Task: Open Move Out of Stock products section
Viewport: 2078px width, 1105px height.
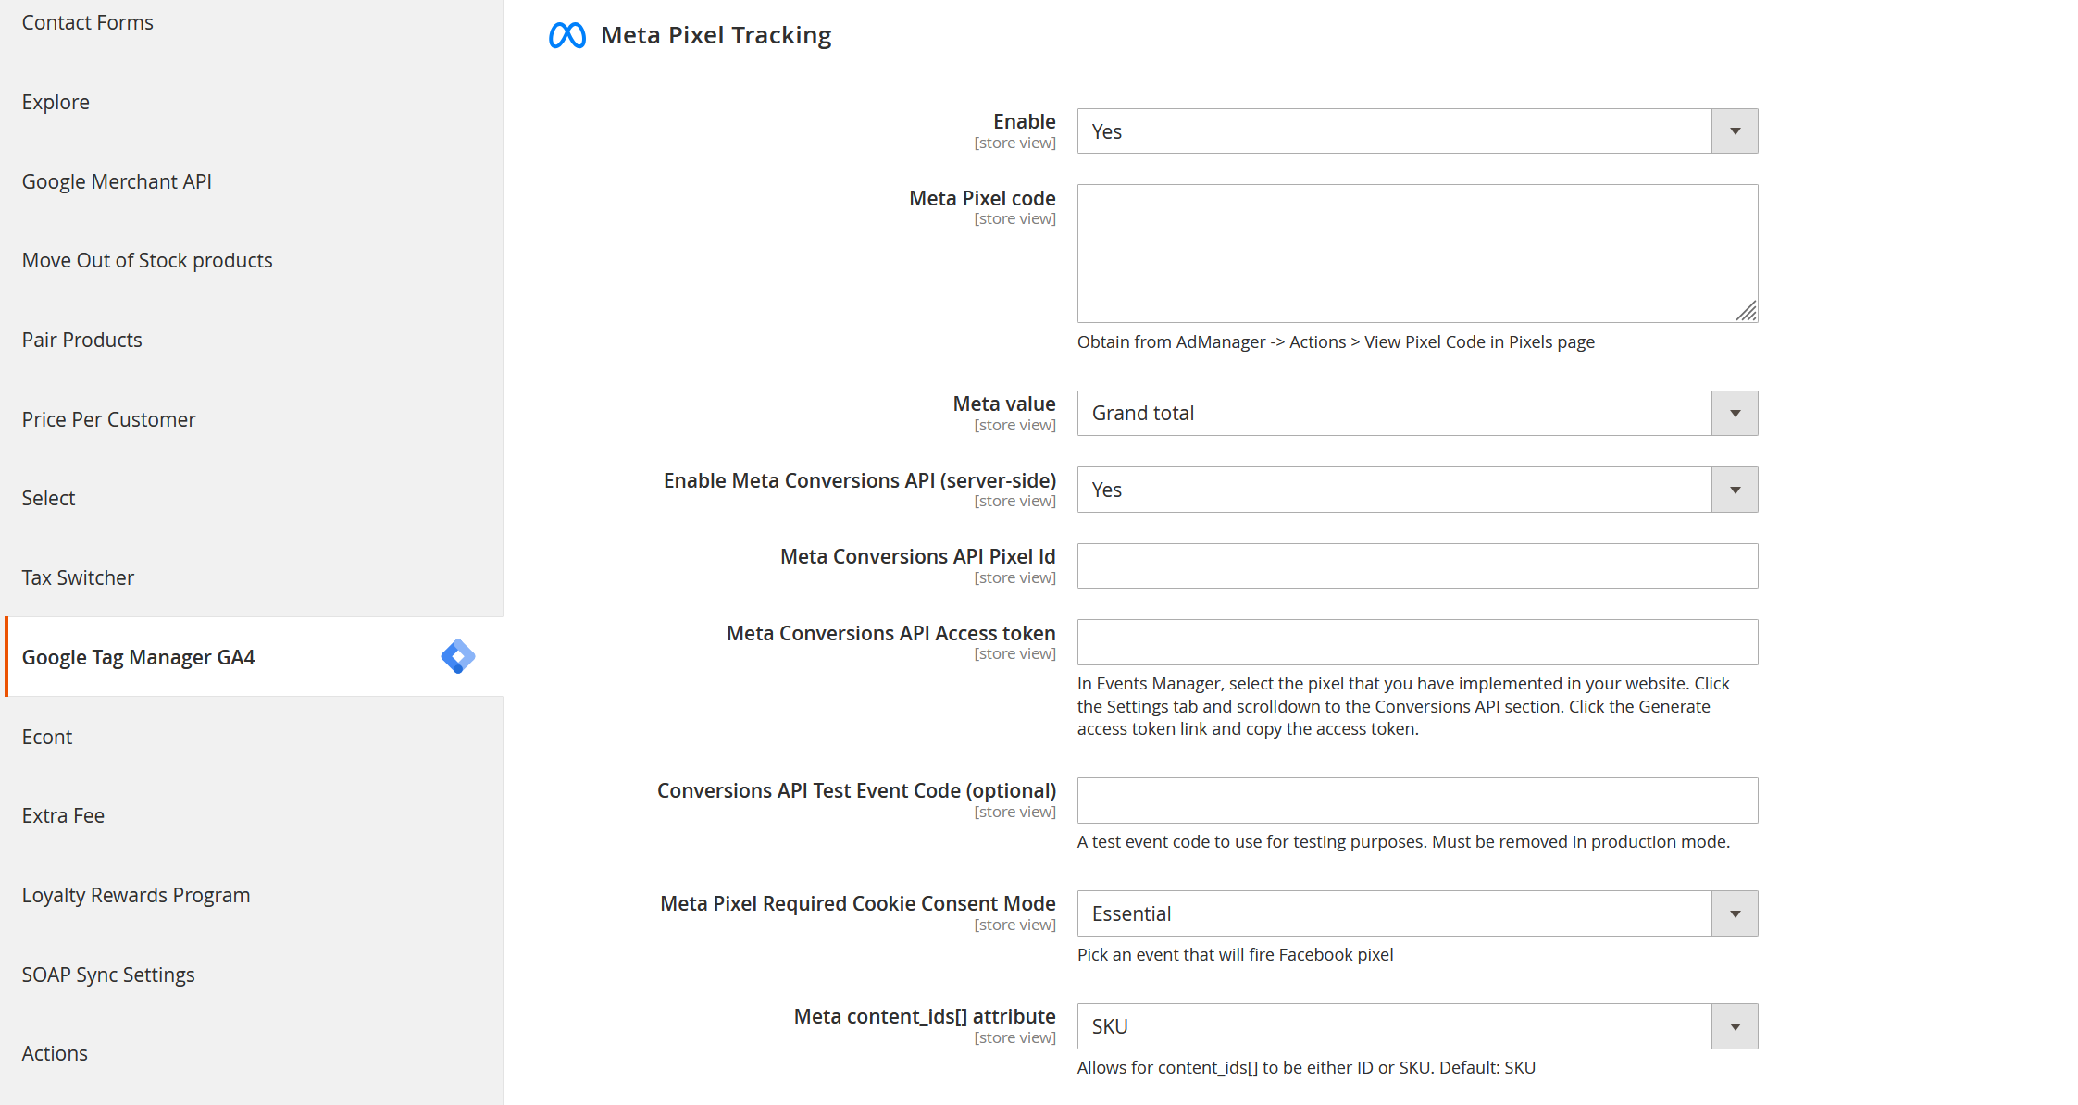Action: tap(147, 260)
